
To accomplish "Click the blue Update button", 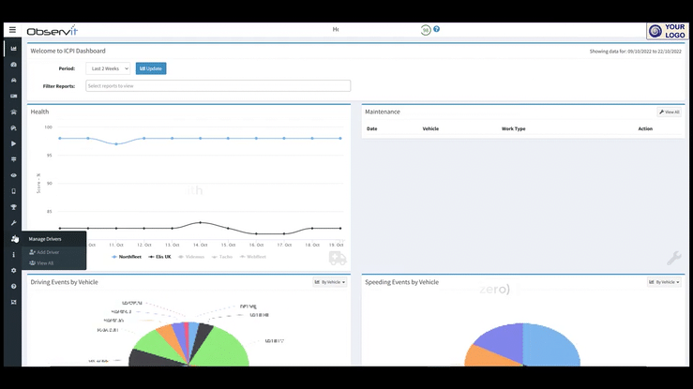I will click(151, 68).
